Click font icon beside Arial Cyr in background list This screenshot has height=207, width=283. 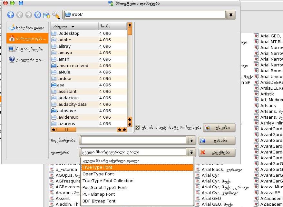pos(198,175)
